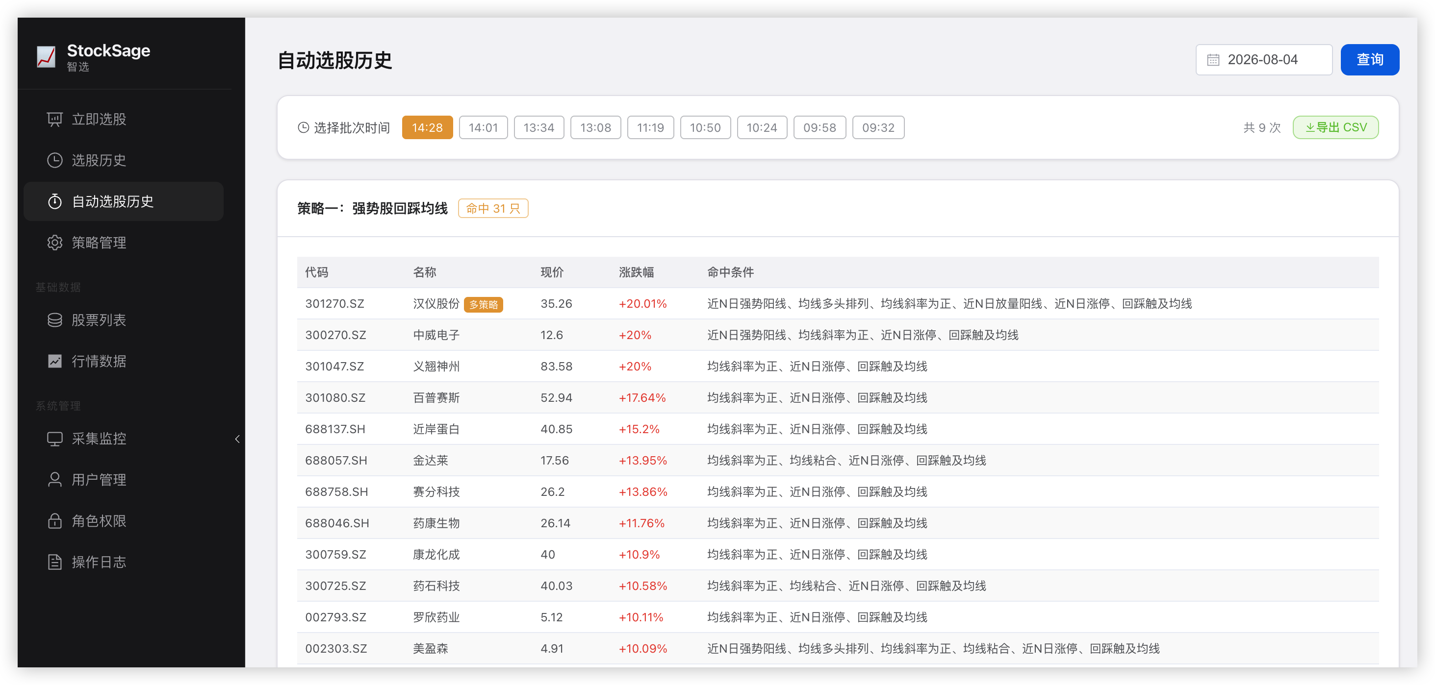The width and height of the screenshot is (1435, 685).
Task: Click the 多策略 tag on 汉仪股份
Action: click(x=483, y=304)
